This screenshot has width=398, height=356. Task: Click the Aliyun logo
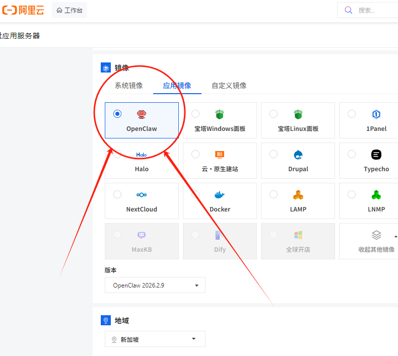tap(23, 10)
